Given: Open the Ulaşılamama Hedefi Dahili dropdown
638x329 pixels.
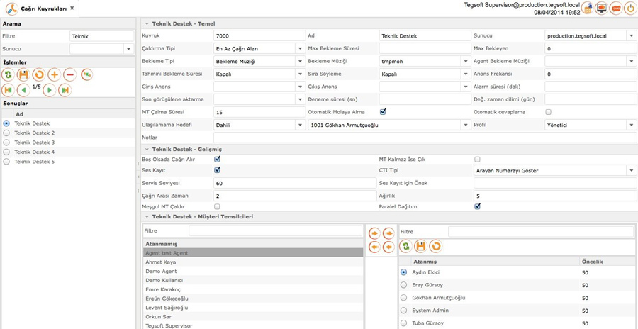Looking at the screenshot, I should pos(300,125).
